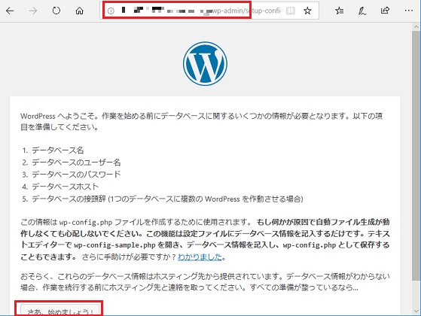The width and height of the screenshot is (421, 316).
Task: Click the vertical scrollbar thumb
Action: [416, 156]
